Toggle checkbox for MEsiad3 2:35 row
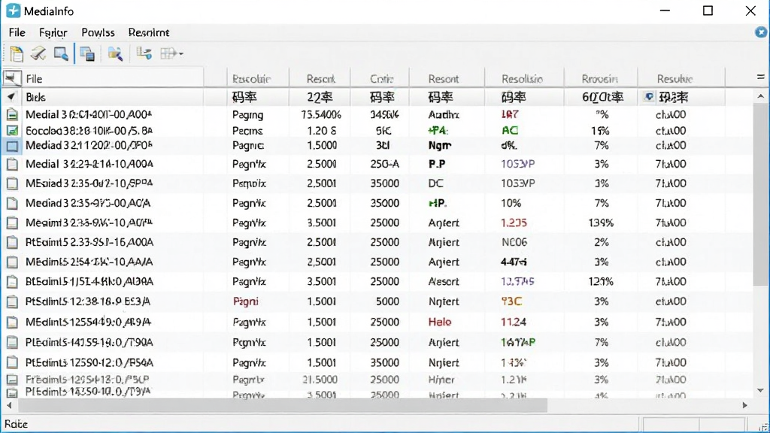 (12, 183)
